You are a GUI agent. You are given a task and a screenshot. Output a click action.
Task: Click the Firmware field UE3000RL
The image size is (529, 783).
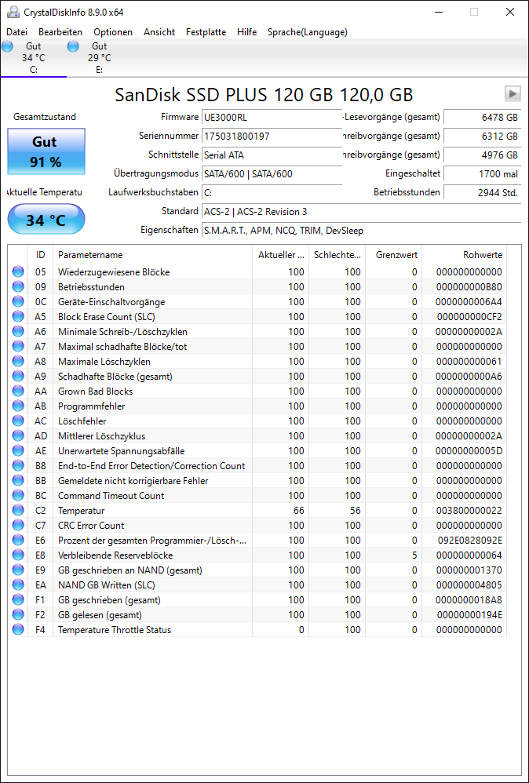click(272, 118)
